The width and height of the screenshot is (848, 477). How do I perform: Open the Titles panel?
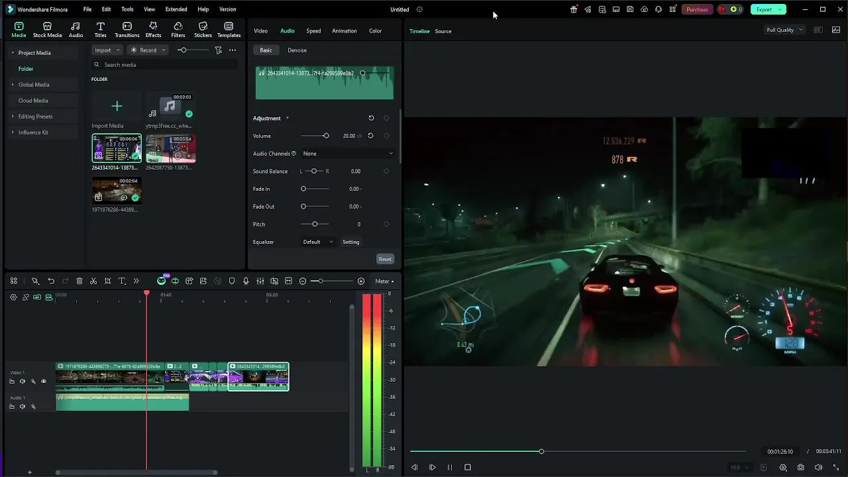point(100,30)
